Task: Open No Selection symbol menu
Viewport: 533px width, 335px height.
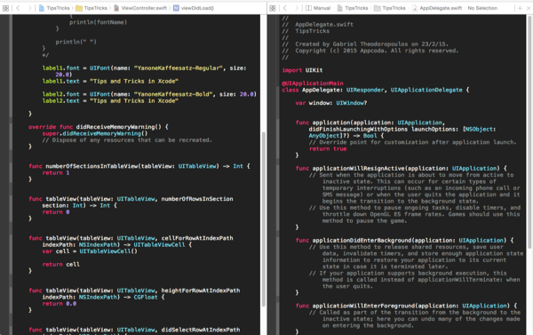Action: coord(482,8)
